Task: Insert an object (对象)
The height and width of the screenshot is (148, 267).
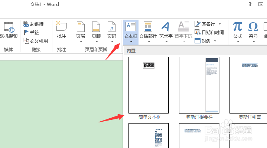Action: [x=203, y=41]
